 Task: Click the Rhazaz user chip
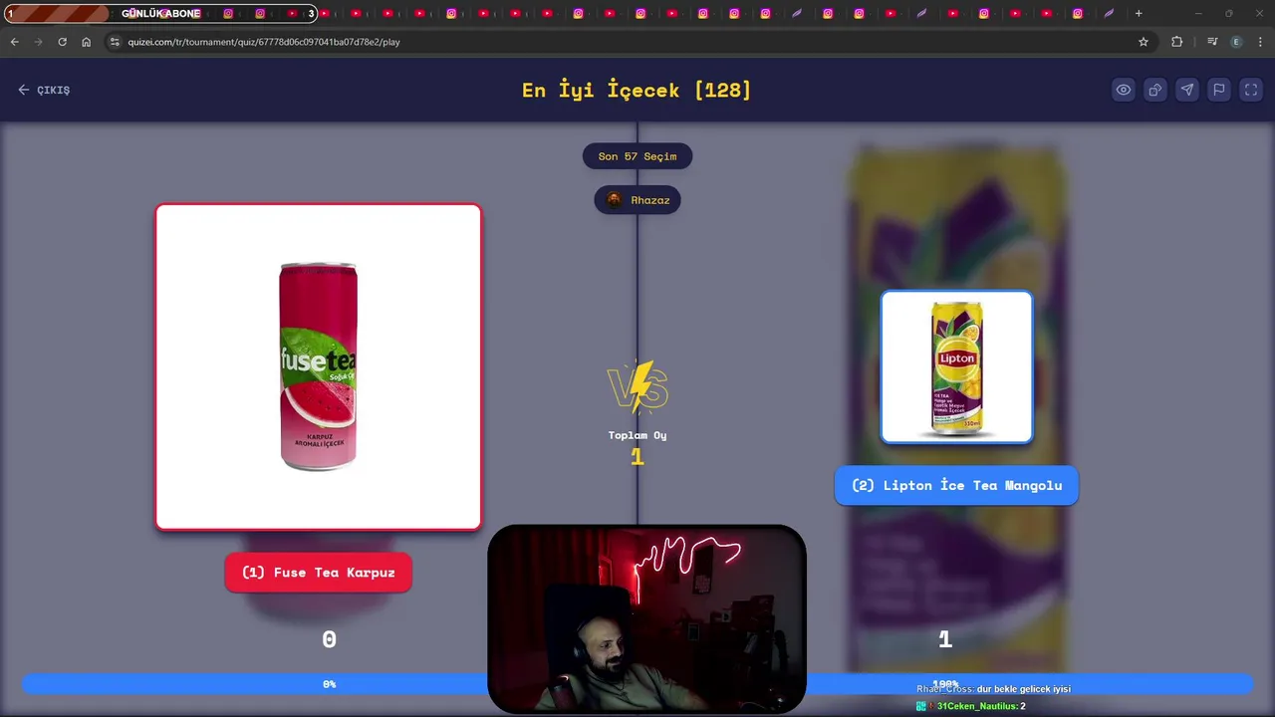pos(637,200)
